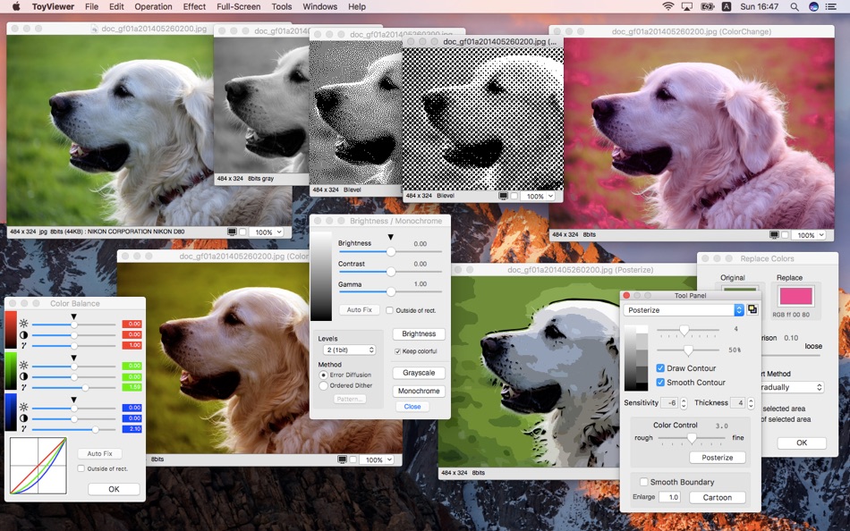Enable the Smooth Boundary checkbox
The width and height of the screenshot is (850, 531).
pyautogui.click(x=644, y=482)
